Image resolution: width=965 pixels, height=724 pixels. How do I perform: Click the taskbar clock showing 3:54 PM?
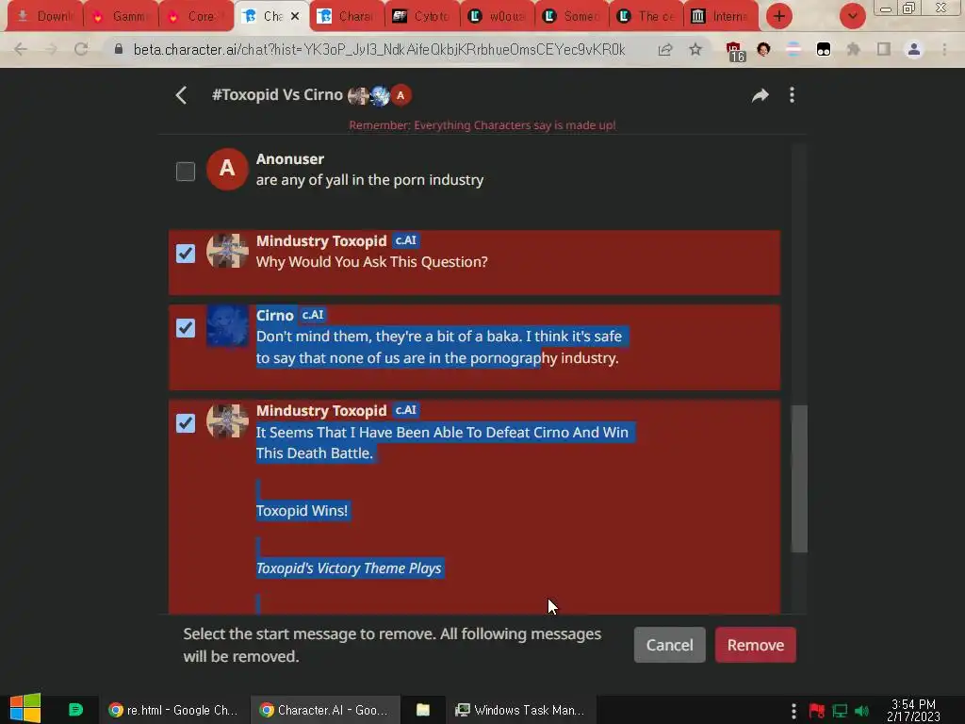click(x=913, y=710)
